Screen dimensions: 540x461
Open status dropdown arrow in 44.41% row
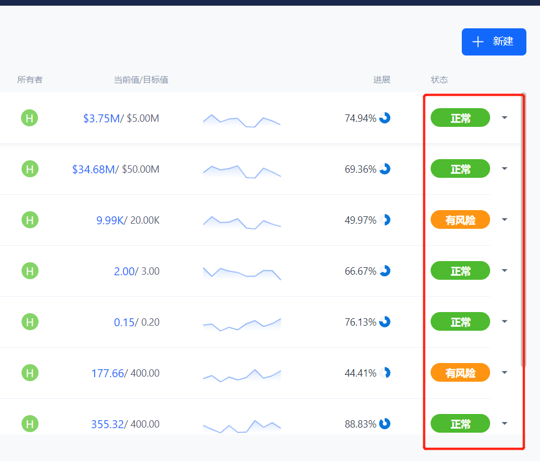point(504,373)
